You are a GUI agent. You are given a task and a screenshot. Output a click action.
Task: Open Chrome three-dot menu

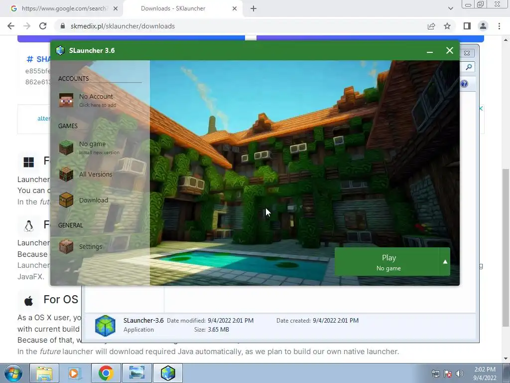click(x=499, y=26)
